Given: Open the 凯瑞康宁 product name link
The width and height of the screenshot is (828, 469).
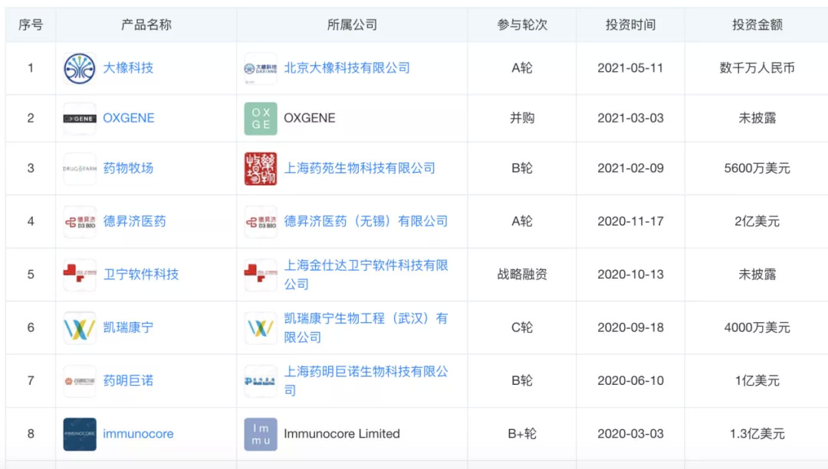Looking at the screenshot, I should (x=128, y=327).
